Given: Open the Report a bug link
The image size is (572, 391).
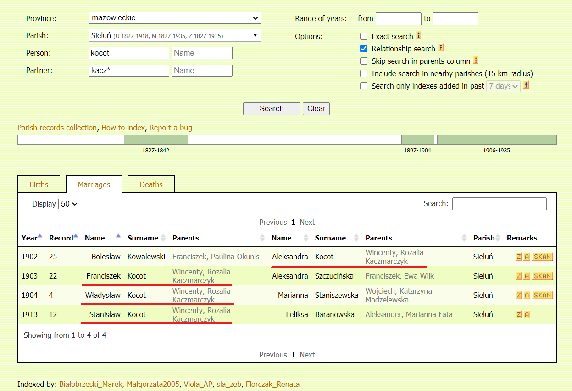Looking at the screenshot, I should [171, 128].
